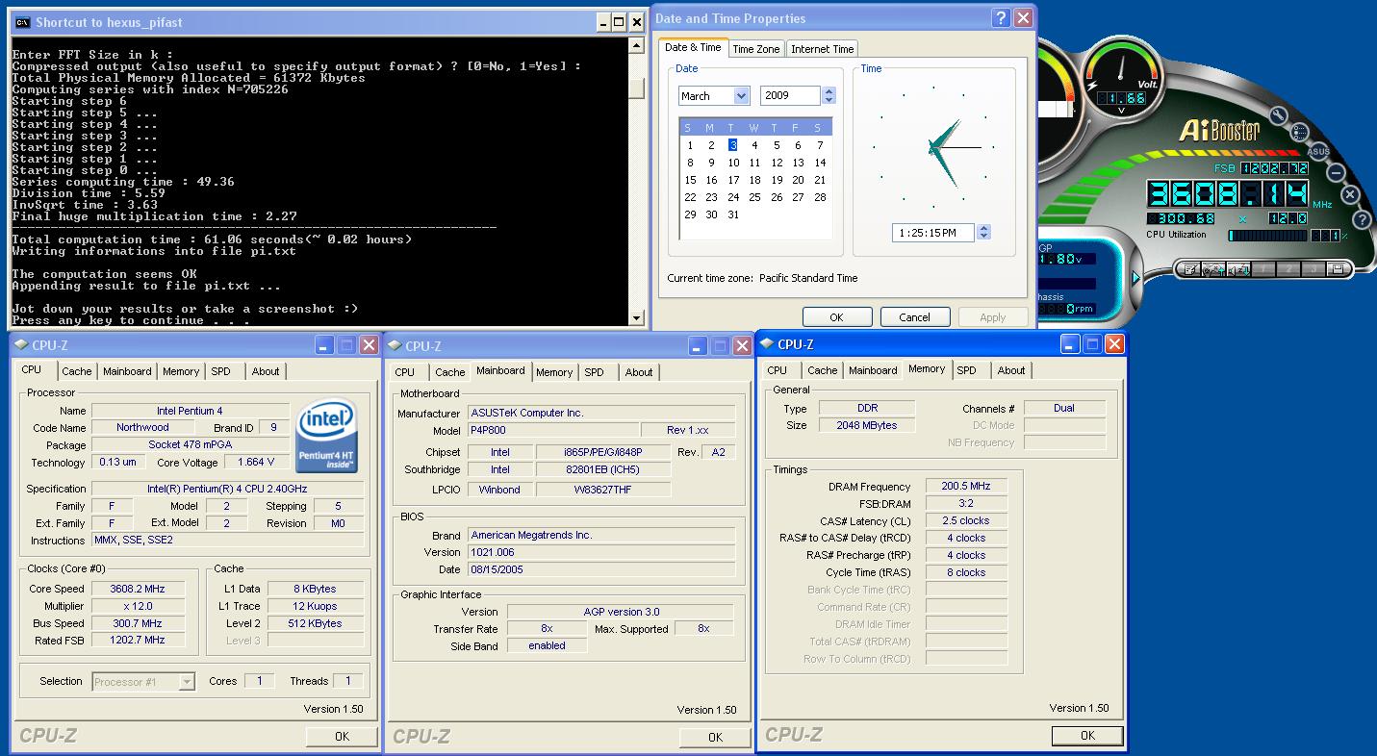
Task: Click the AiBooster save floppy disk icon
Action: click(1338, 269)
